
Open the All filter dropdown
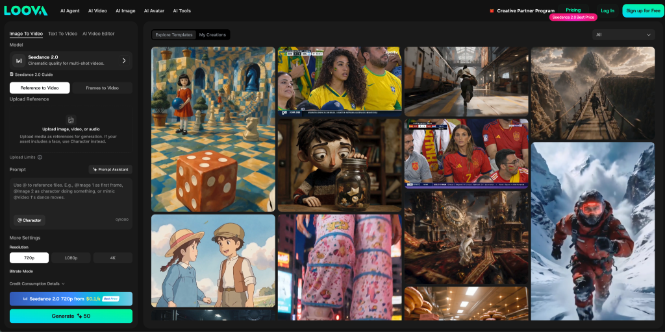623,35
